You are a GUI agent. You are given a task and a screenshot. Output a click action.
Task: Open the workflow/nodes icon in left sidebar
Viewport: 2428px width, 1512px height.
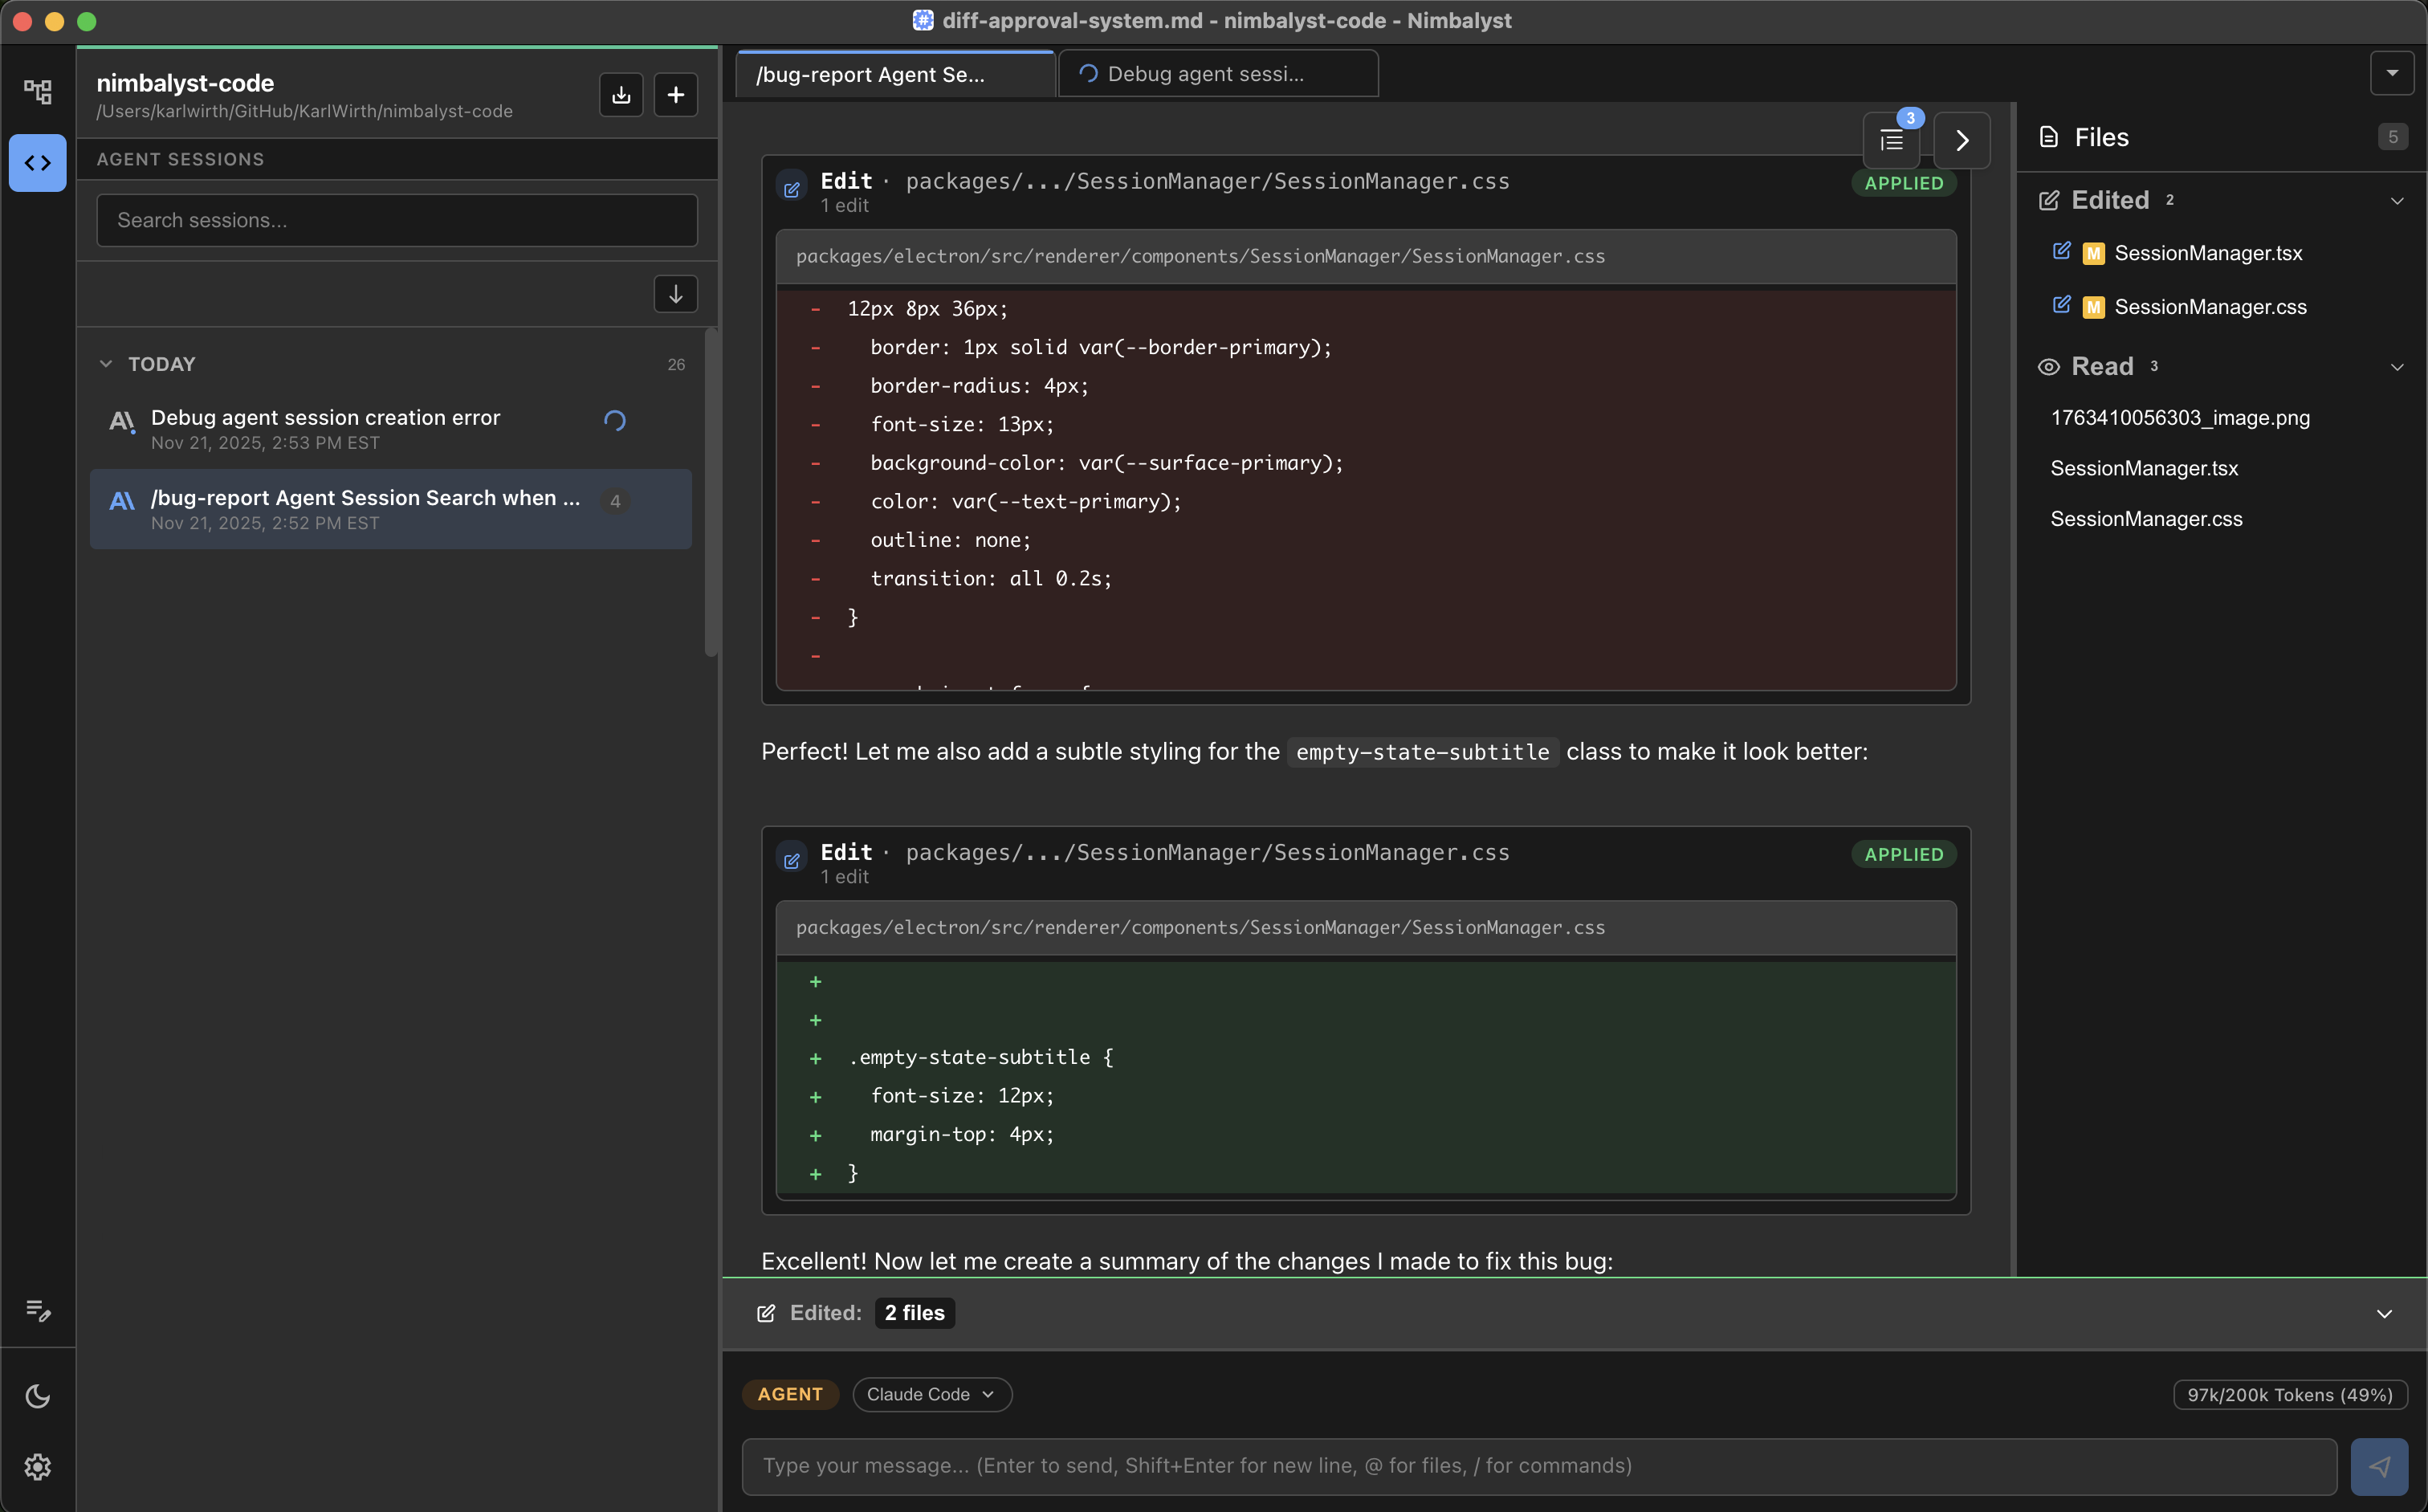tap(37, 91)
